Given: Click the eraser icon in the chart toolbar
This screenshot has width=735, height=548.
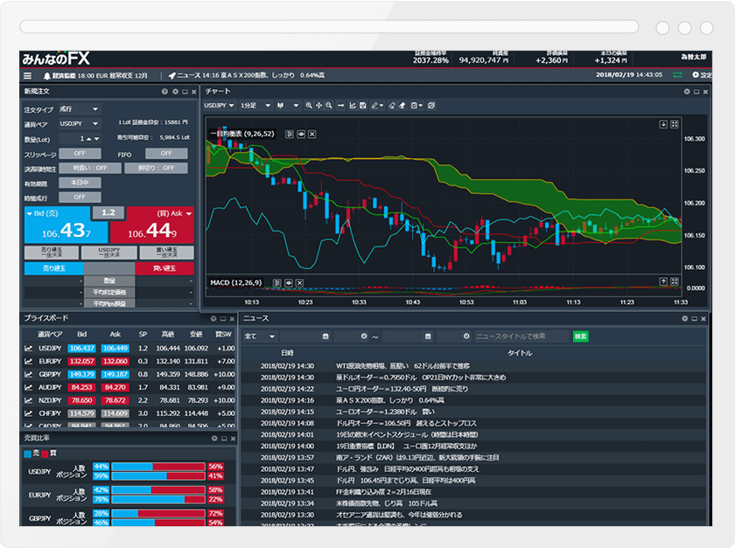Looking at the screenshot, I should coord(390,107).
